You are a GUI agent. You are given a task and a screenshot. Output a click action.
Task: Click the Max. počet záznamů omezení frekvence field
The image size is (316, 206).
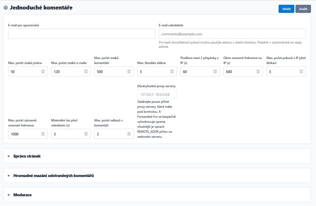pos(28,134)
